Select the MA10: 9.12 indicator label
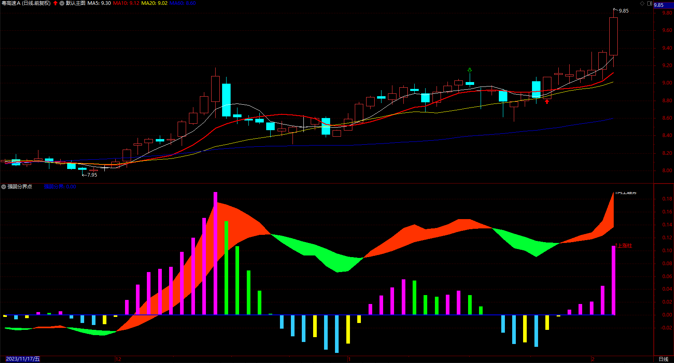This screenshot has height=363, width=674. [x=126, y=3]
